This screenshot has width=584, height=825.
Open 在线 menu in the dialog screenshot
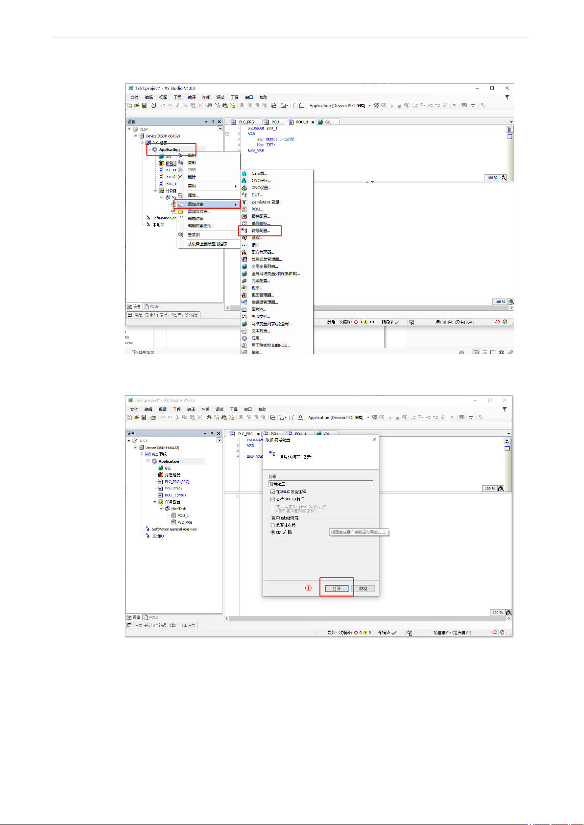pyautogui.click(x=205, y=409)
